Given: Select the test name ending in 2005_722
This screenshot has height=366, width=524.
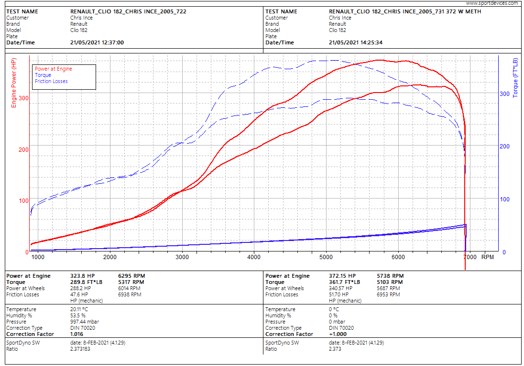Looking at the screenshot, I should [128, 11].
